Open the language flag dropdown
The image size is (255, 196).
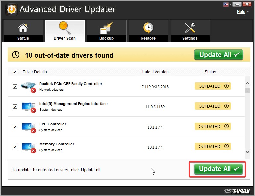point(228,4)
